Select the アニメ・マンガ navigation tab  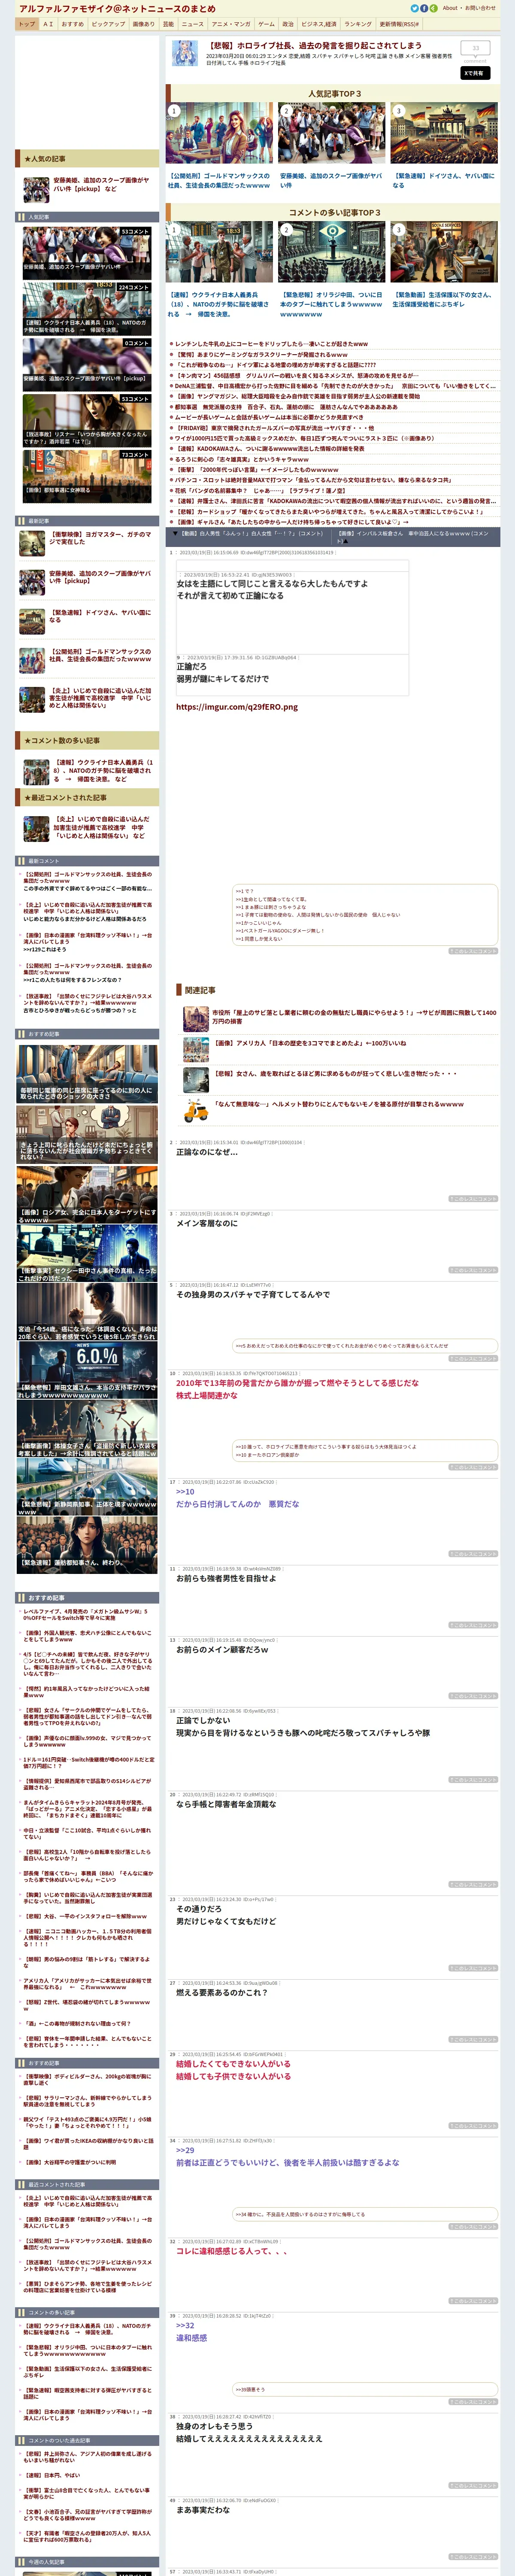point(231,24)
